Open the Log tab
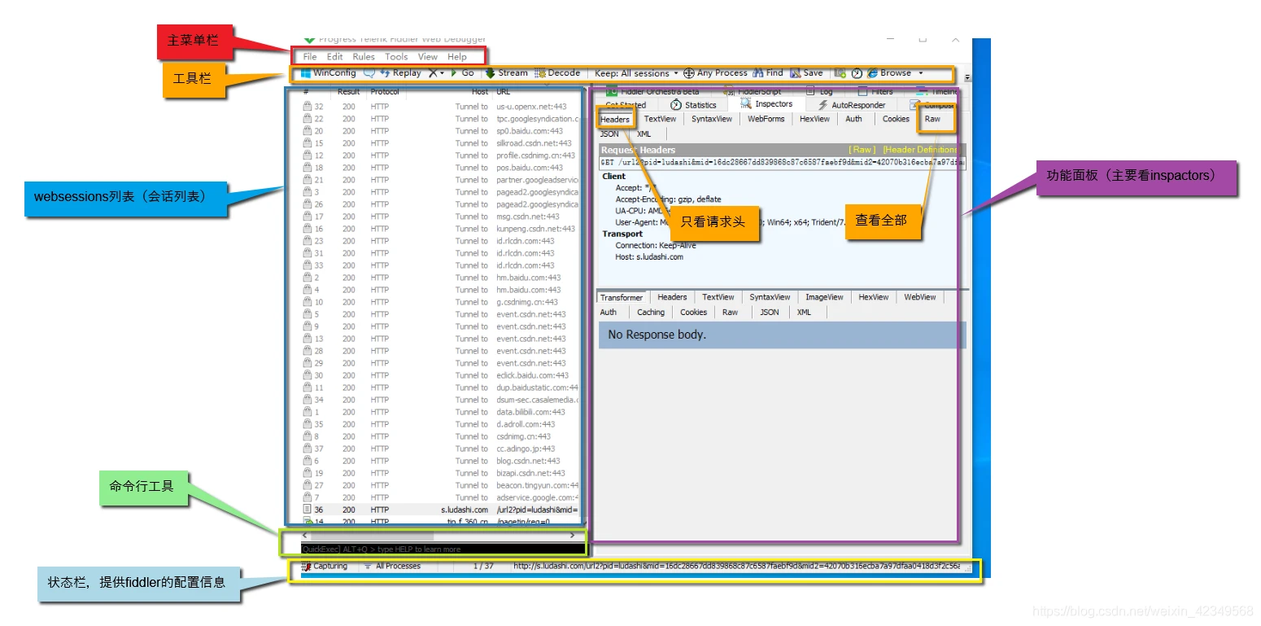Screen dimensions: 1261x626 (820, 92)
